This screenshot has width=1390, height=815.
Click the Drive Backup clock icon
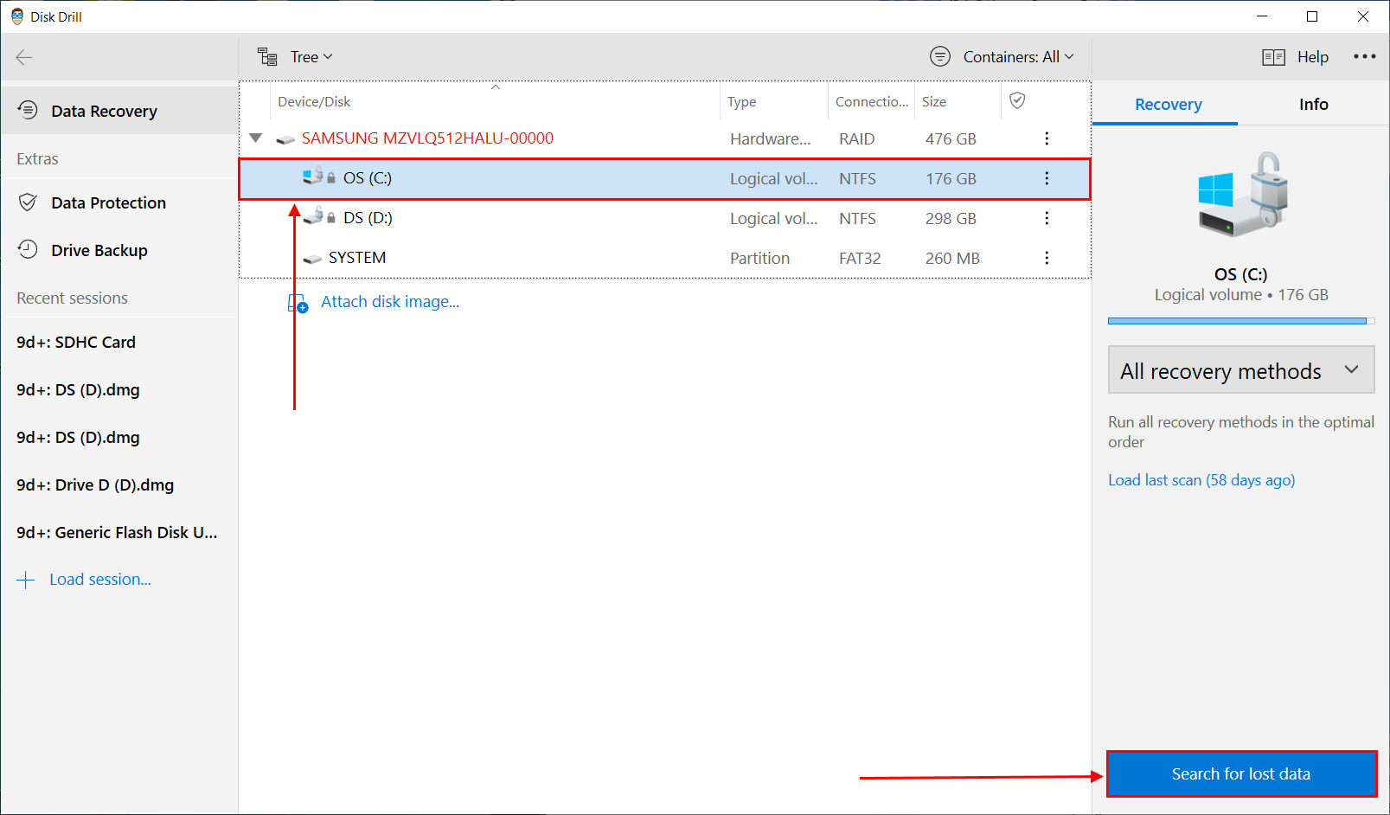(28, 249)
